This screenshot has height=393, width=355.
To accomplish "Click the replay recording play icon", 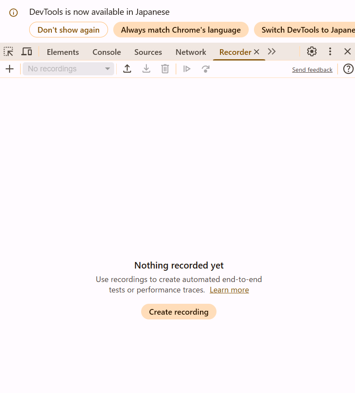I will tap(187, 69).
